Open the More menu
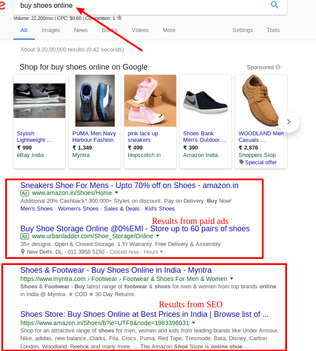 coord(169,30)
